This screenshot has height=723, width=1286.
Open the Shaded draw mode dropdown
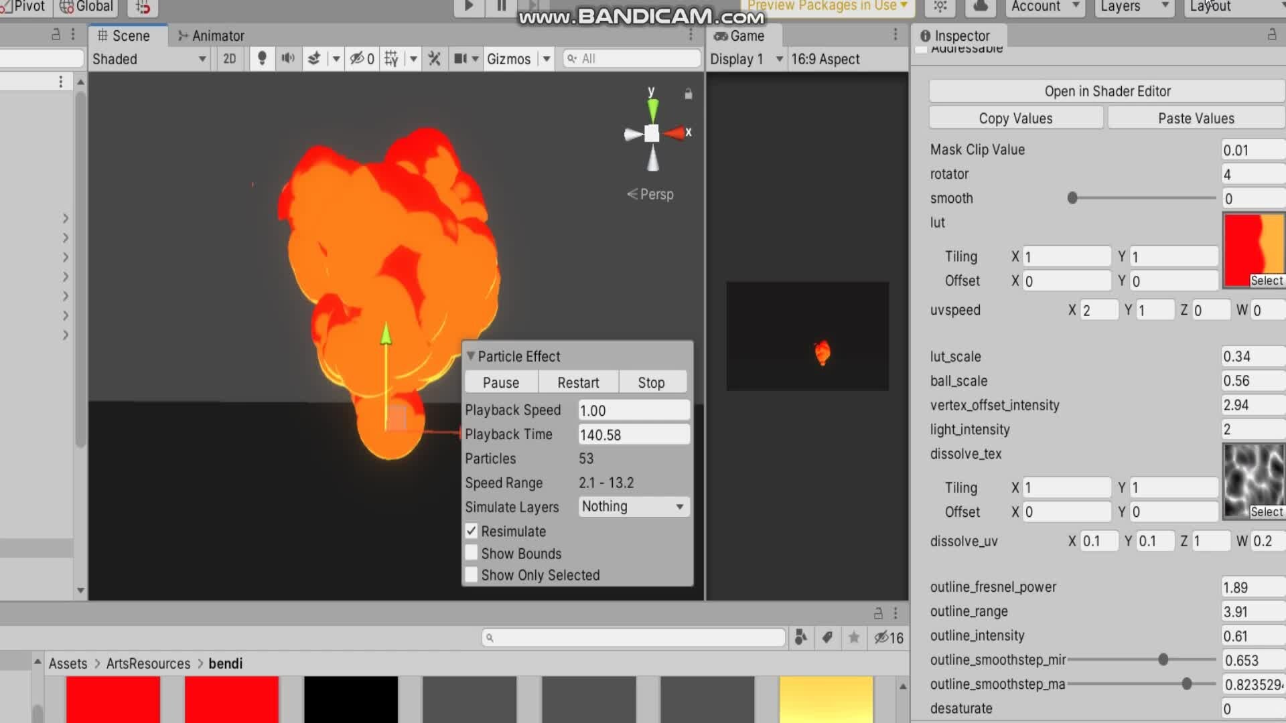pos(149,59)
